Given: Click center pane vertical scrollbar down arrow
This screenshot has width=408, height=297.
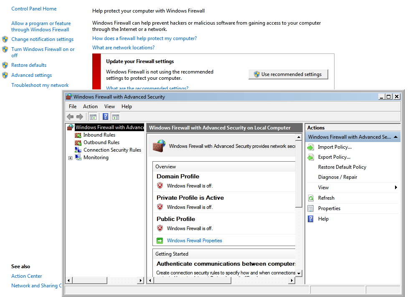Looking at the screenshot, I should 299,273.
